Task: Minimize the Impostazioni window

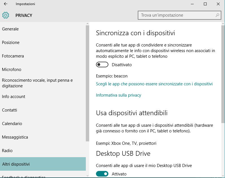Action: coord(192,4)
